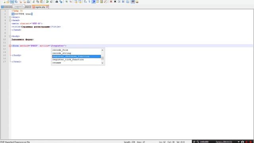Print the document with the printer icon
The height and width of the screenshot is (143, 254).
[x=28, y=2]
